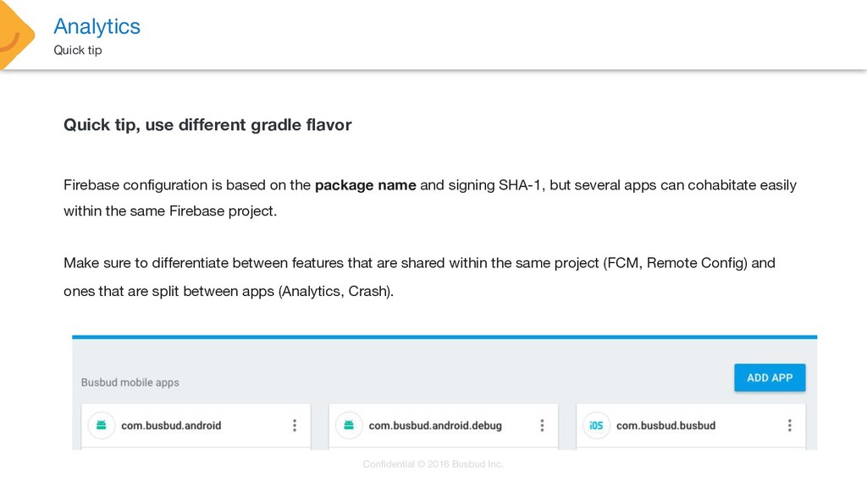Open overflow menu for com.busbud.busbud
The height and width of the screenshot is (487, 867).
point(790,425)
